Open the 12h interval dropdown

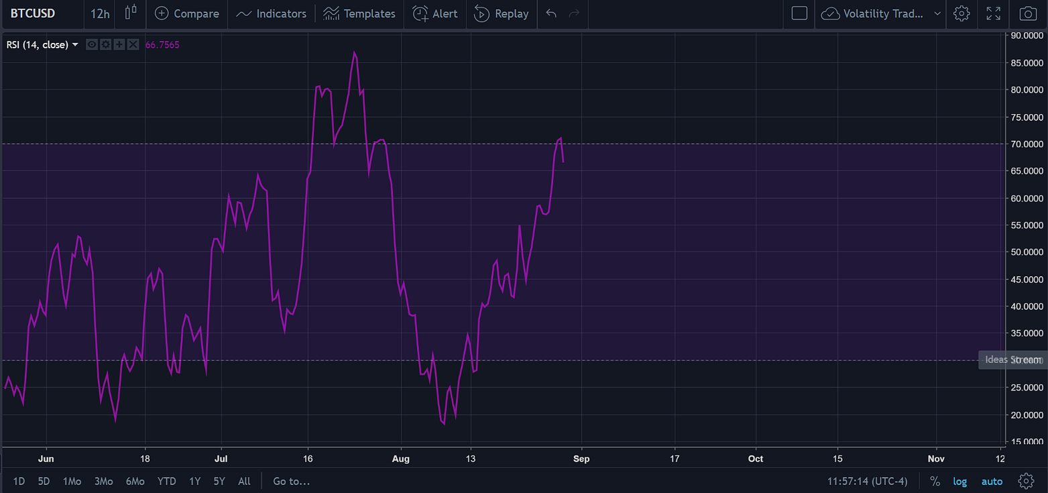(100, 13)
